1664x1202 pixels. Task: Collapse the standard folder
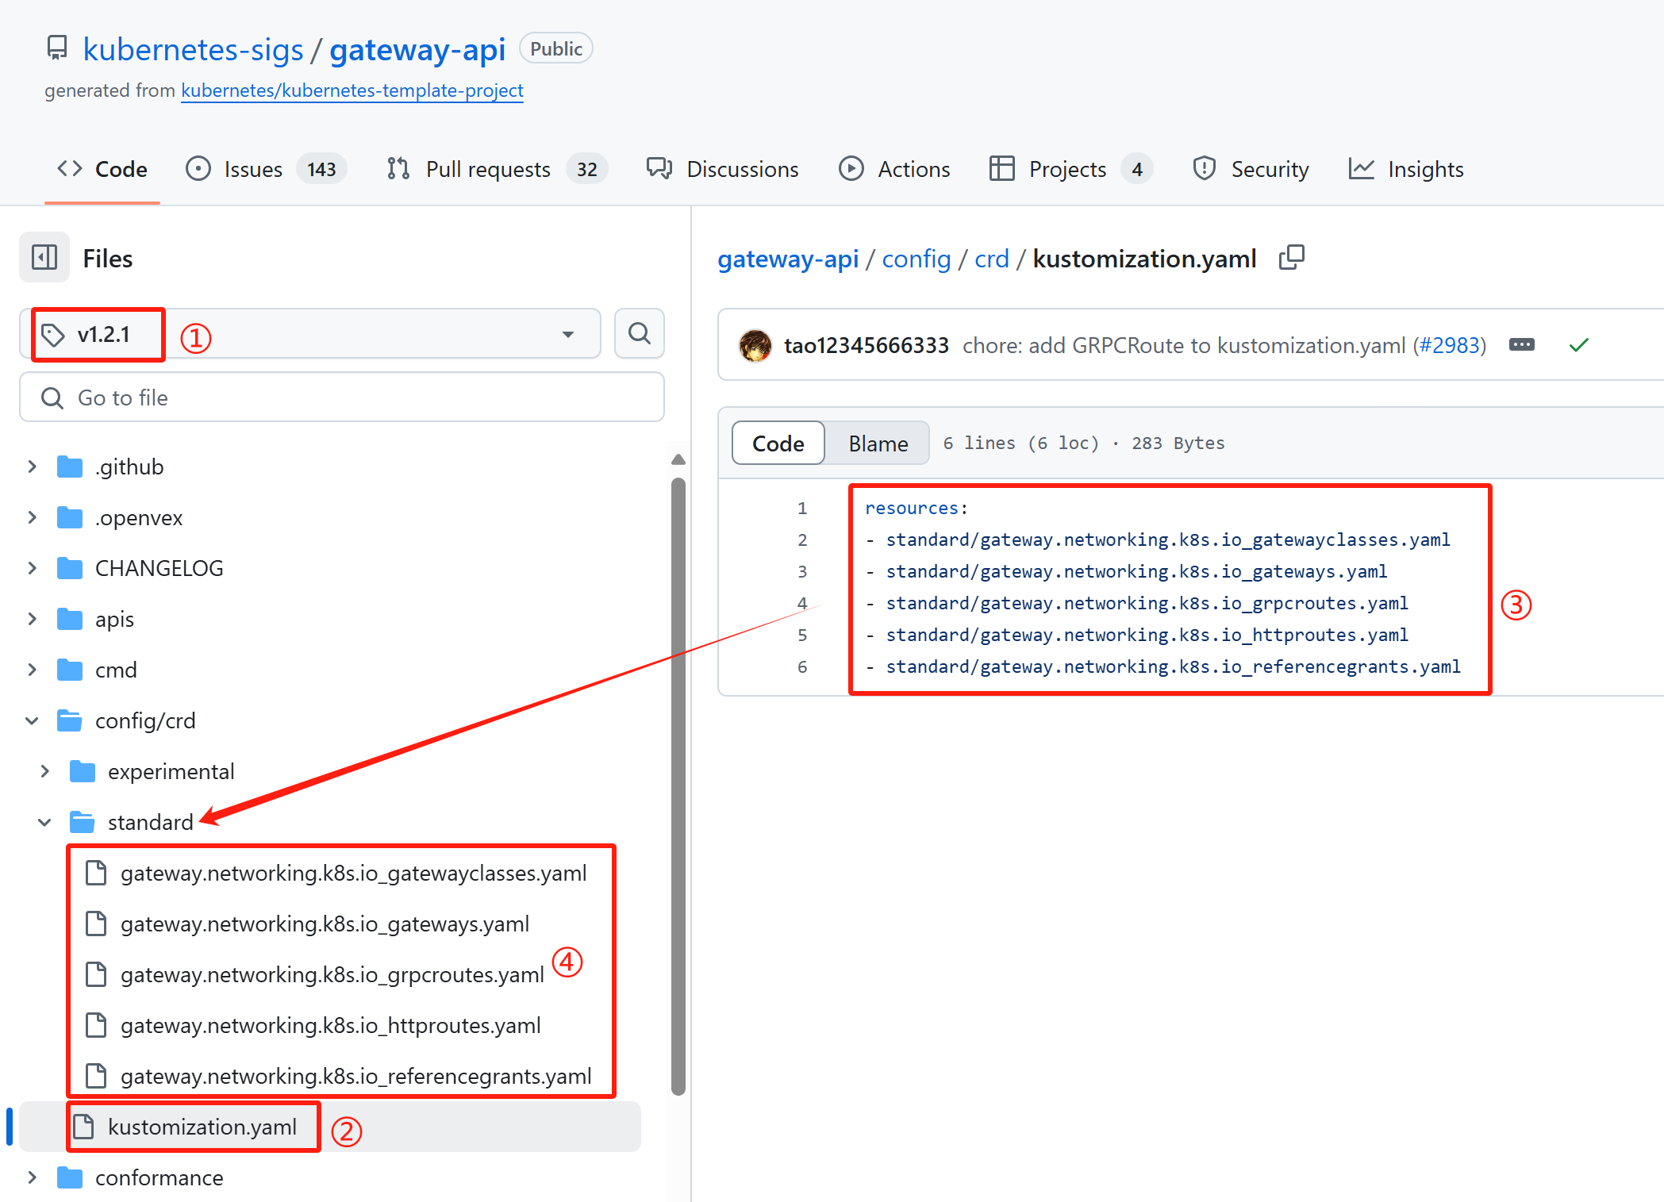pyautogui.click(x=45, y=822)
